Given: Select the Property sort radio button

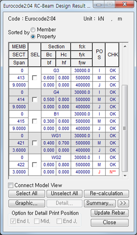Looking at the screenshot, I should point(33,37).
